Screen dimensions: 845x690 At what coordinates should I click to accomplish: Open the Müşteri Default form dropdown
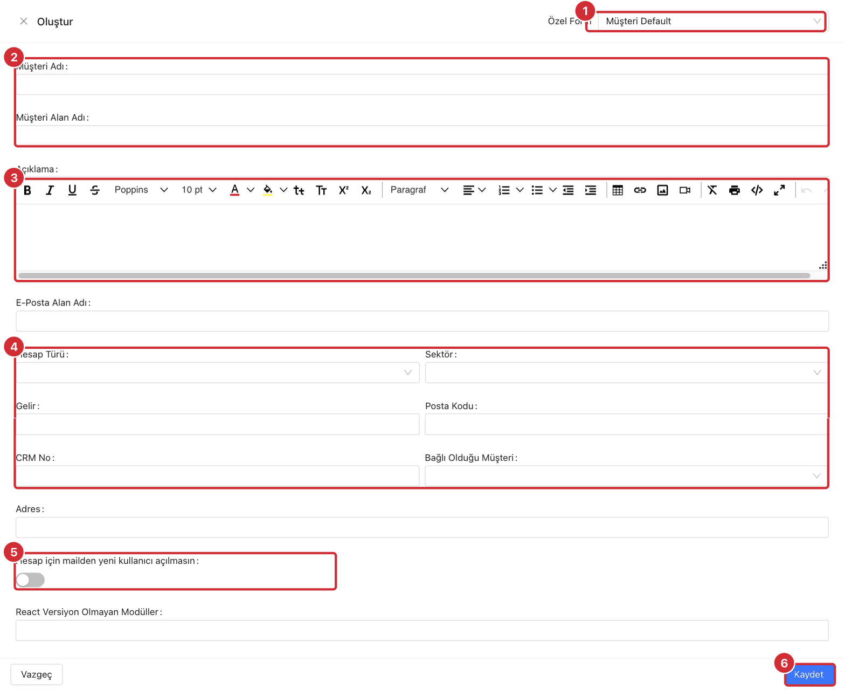[x=712, y=21]
